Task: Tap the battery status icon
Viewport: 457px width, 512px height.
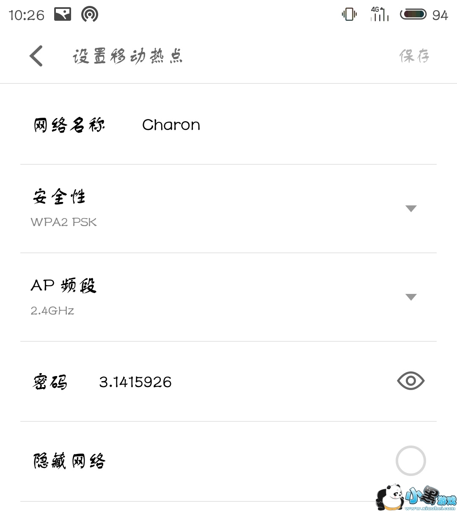Action: click(413, 15)
